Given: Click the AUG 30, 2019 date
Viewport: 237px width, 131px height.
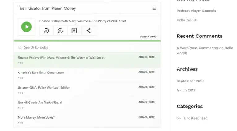Looking at the screenshot, I should 146,57.
